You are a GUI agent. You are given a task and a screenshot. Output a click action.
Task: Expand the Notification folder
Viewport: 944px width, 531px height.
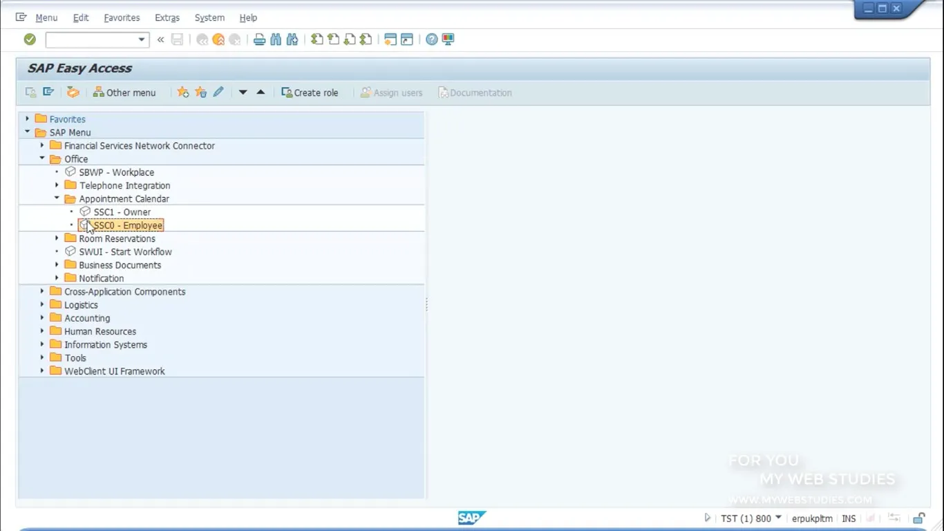[x=57, y=278]
